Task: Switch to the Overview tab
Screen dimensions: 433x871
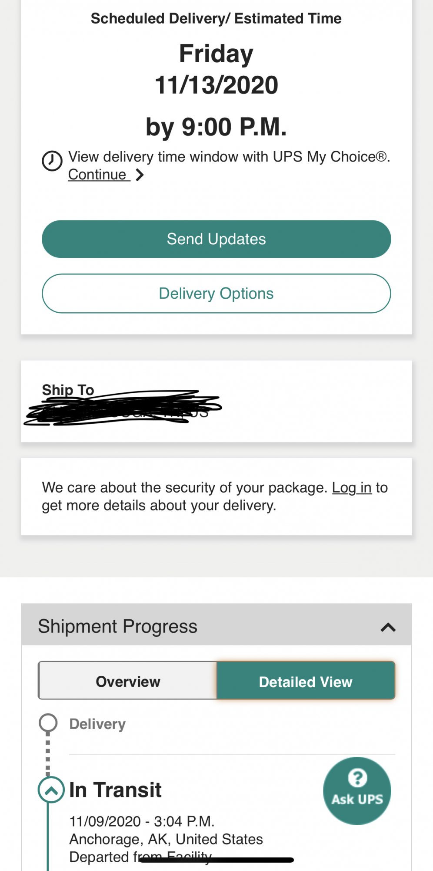Action: pyautogui.click(x=128, y=682)
